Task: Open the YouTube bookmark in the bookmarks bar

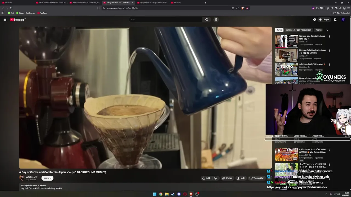Action: click(42, 13)
